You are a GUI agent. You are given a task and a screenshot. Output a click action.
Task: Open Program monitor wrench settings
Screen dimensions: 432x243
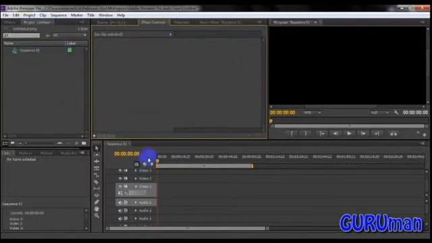point(396,113)
